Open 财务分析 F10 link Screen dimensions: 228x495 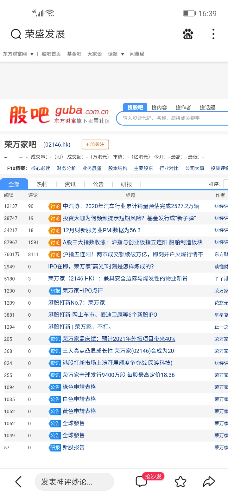[x=66, y=168]
